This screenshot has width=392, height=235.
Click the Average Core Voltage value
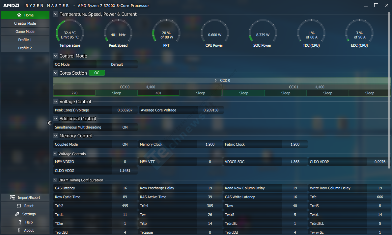tap(211, 110)
